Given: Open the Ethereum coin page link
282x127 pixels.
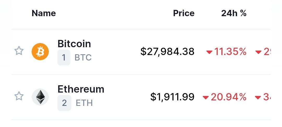Looking at the screenshot, I should coord(81,89).
